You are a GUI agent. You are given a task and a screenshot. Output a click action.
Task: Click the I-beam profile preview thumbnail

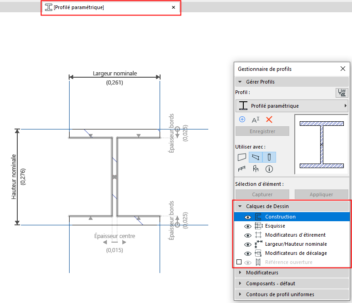[x=322, y=144]
